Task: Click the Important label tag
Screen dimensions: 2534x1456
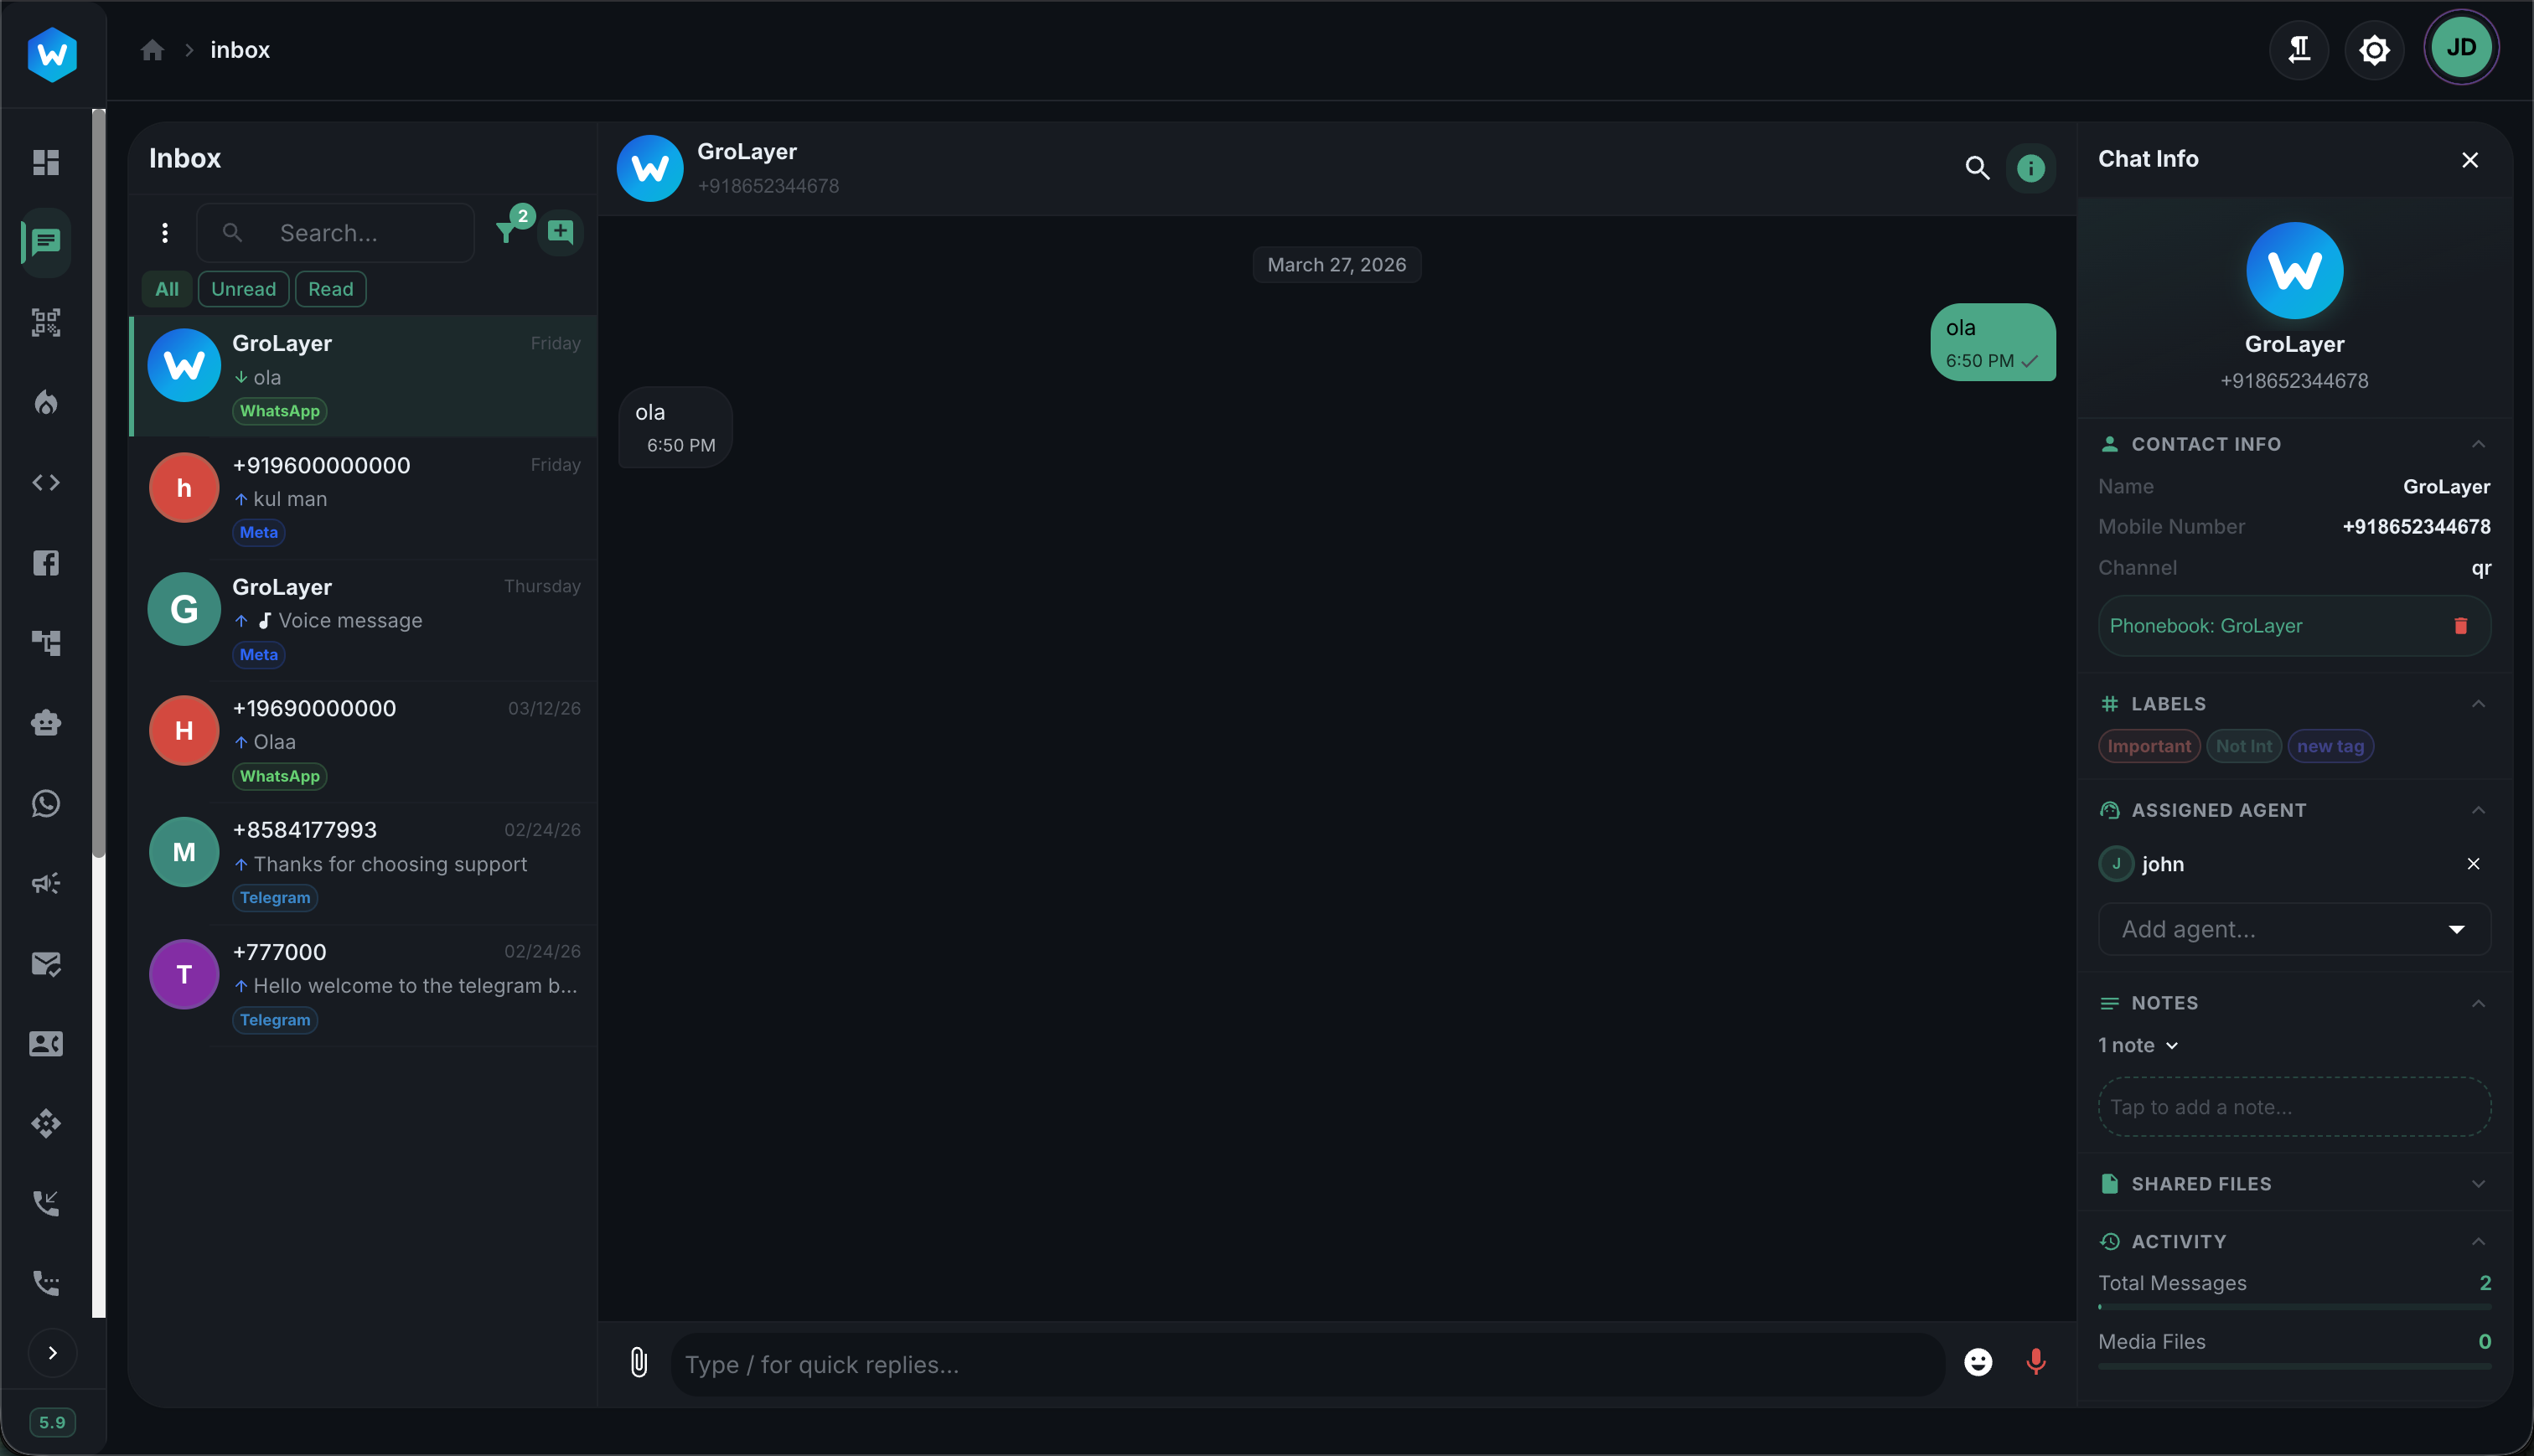Action: (x=2149, y=746)
